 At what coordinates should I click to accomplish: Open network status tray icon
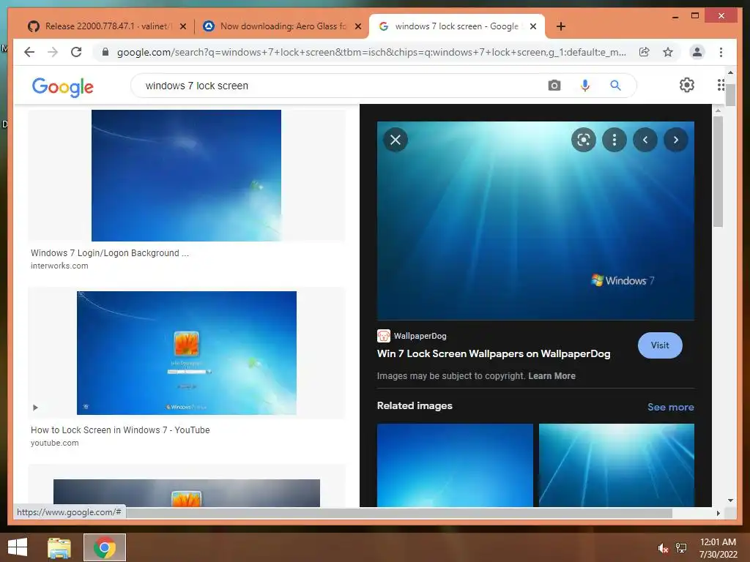pos(680,548)
